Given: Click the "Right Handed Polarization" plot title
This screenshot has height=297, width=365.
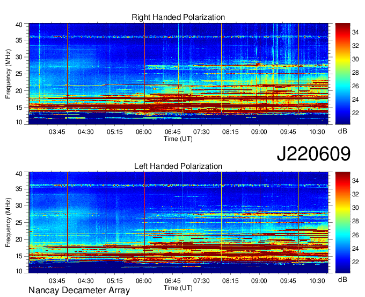Looking at the screenshot, I should [178, 17].
